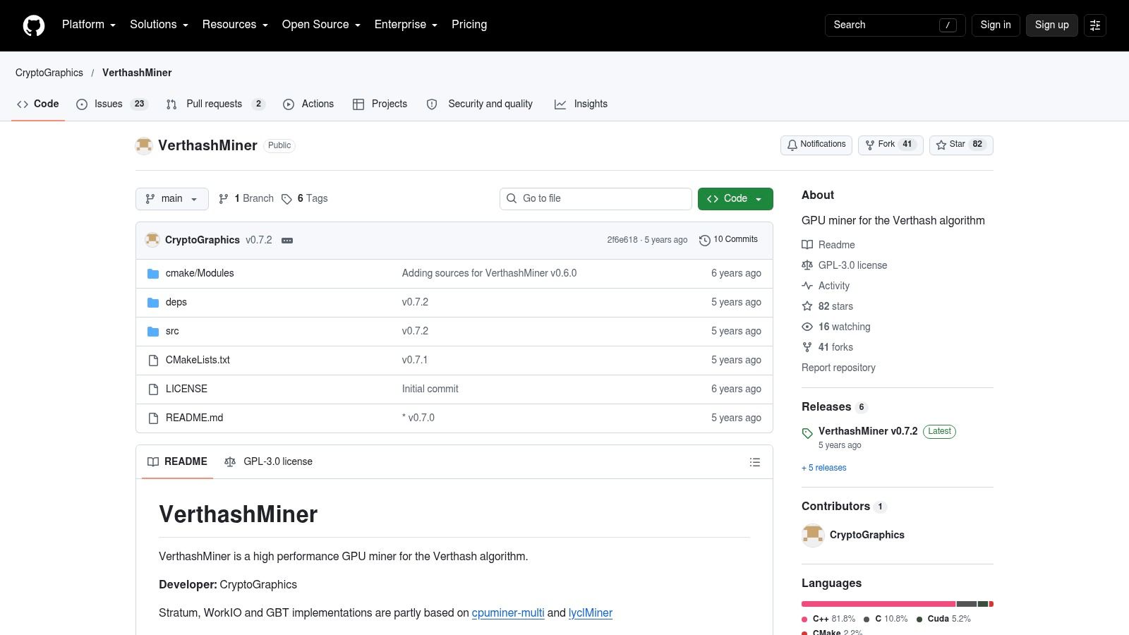The image size is (1129, 635).
Task: Open the README outline list icon
Action: tap(755, 462)
